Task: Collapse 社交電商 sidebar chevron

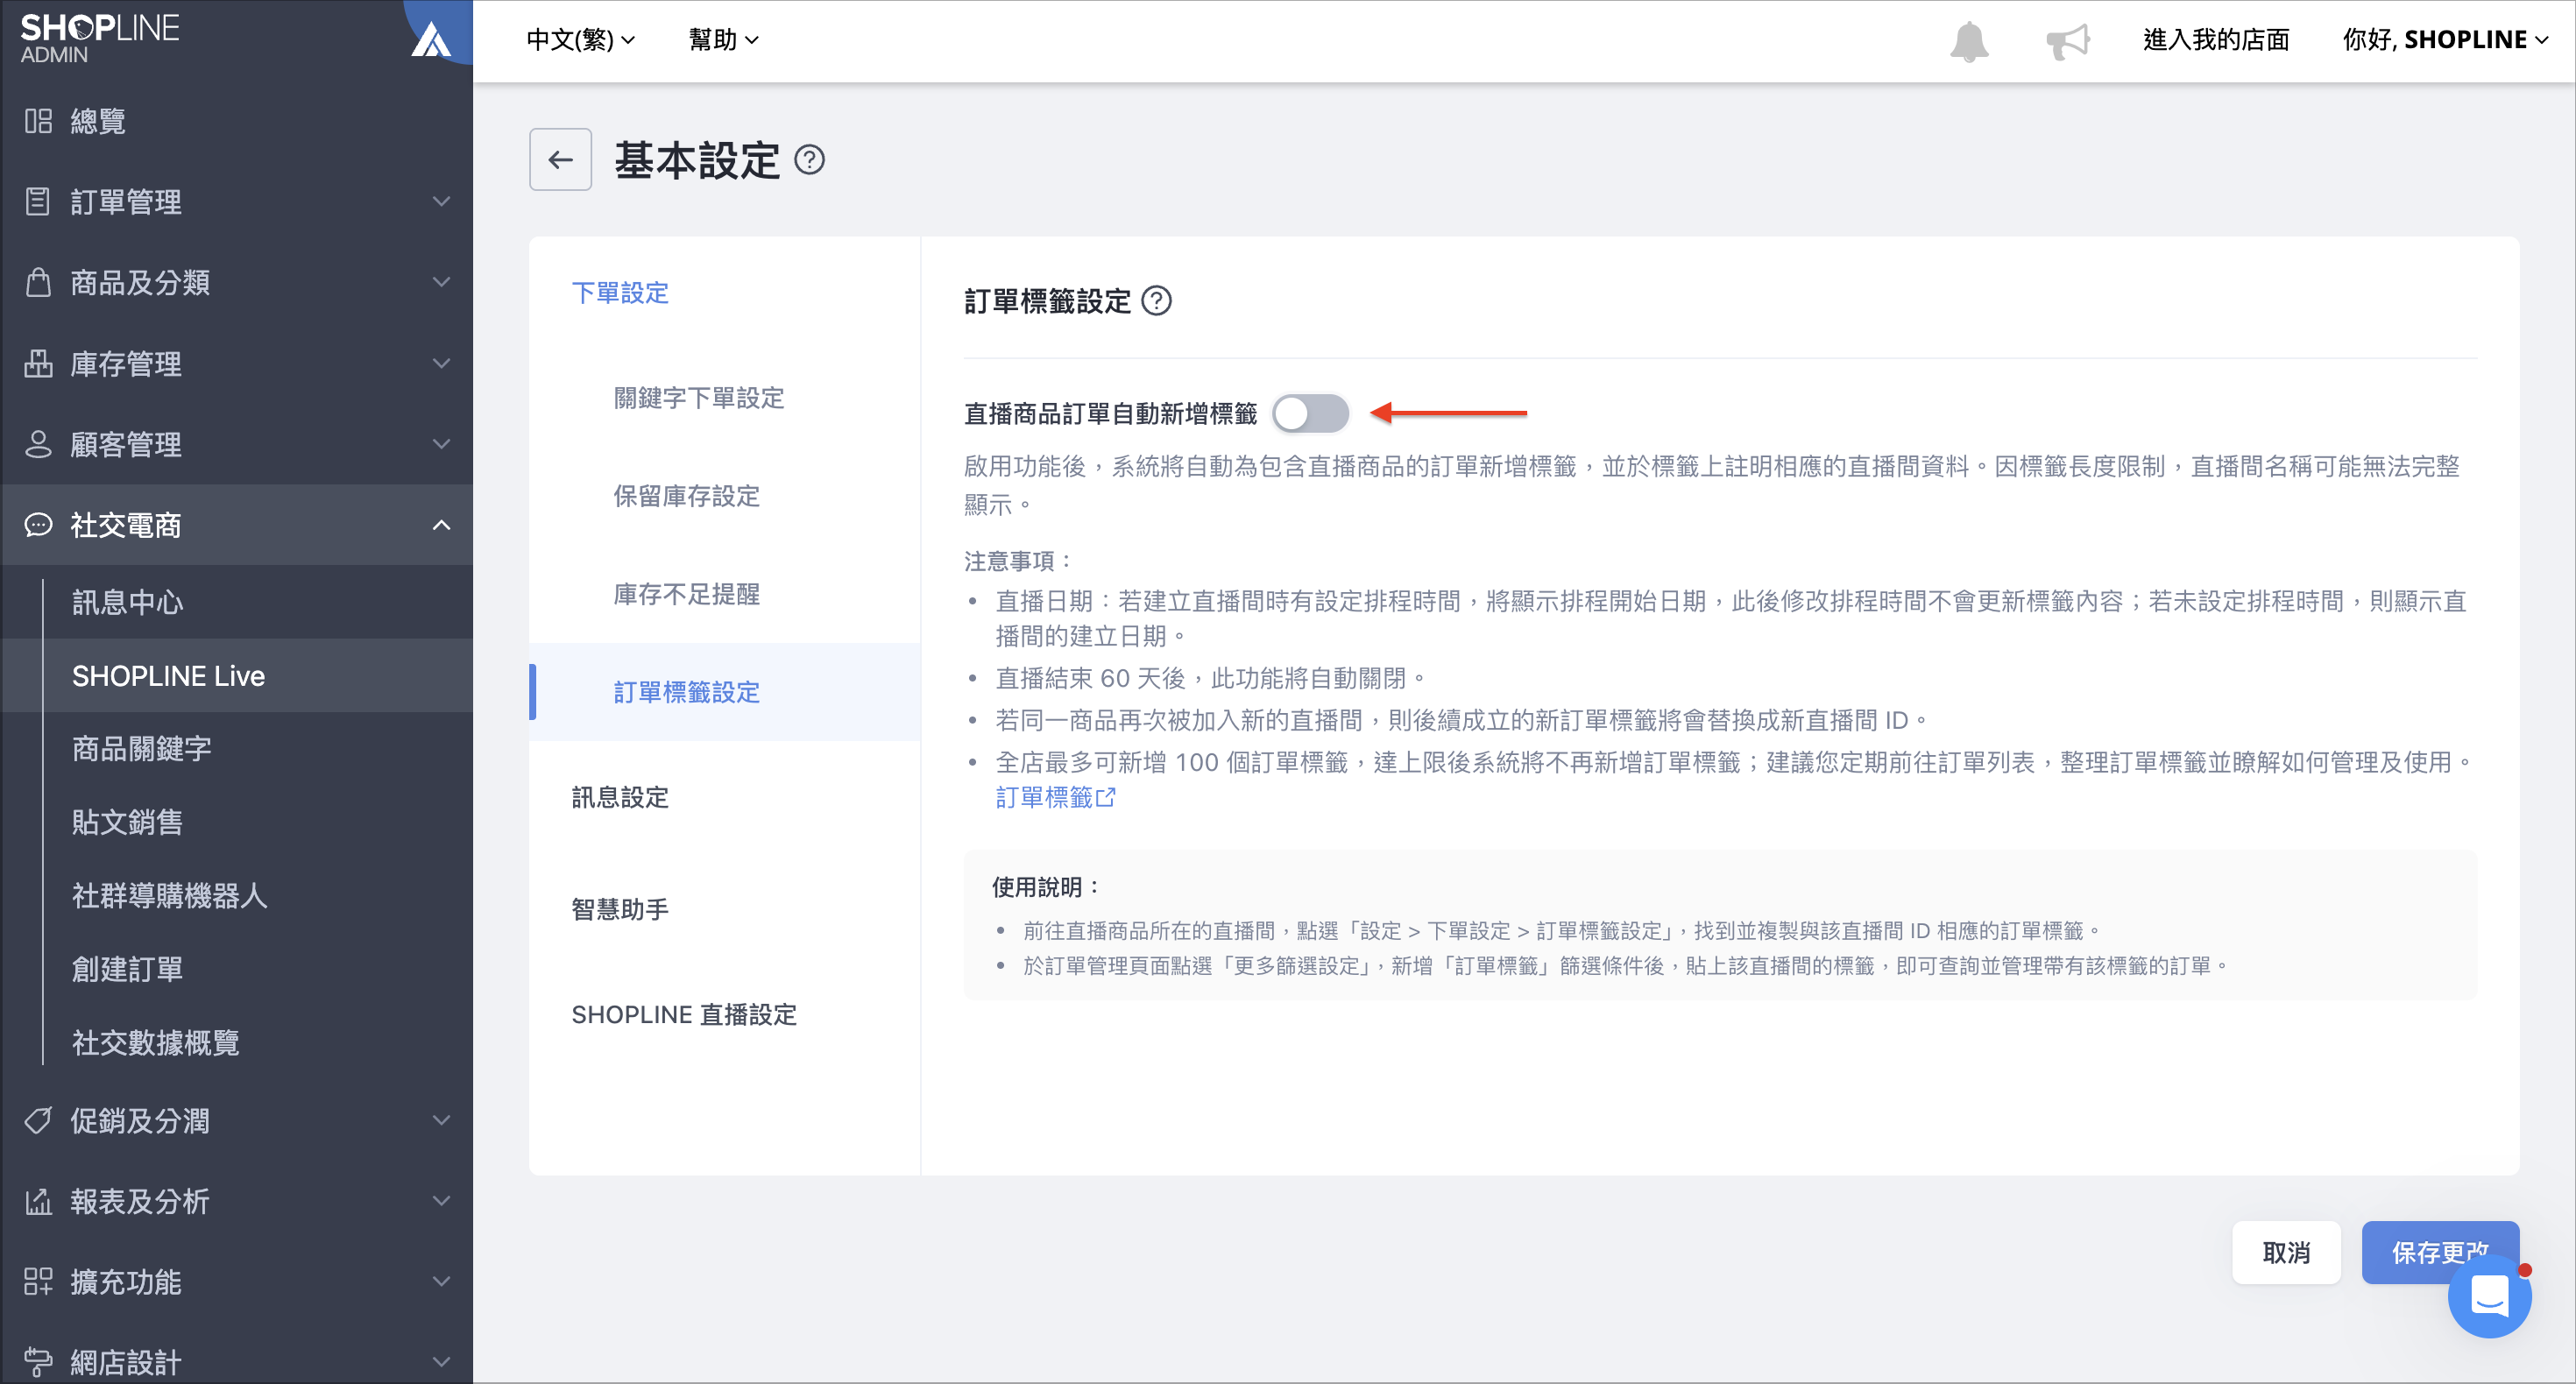Action: pyautogui.click(x=441, y=525)
